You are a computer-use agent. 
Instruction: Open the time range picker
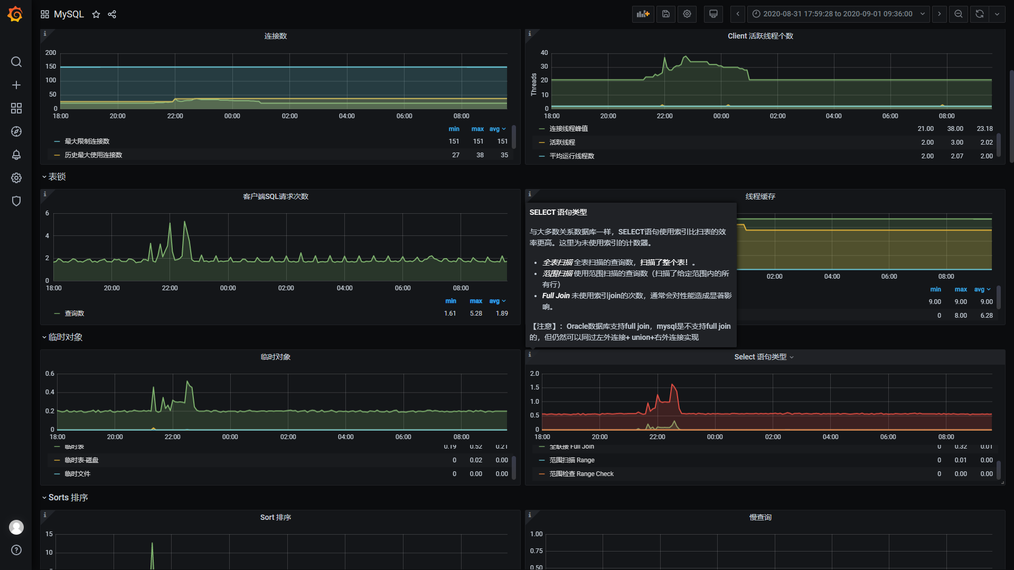tap(838, 14)
